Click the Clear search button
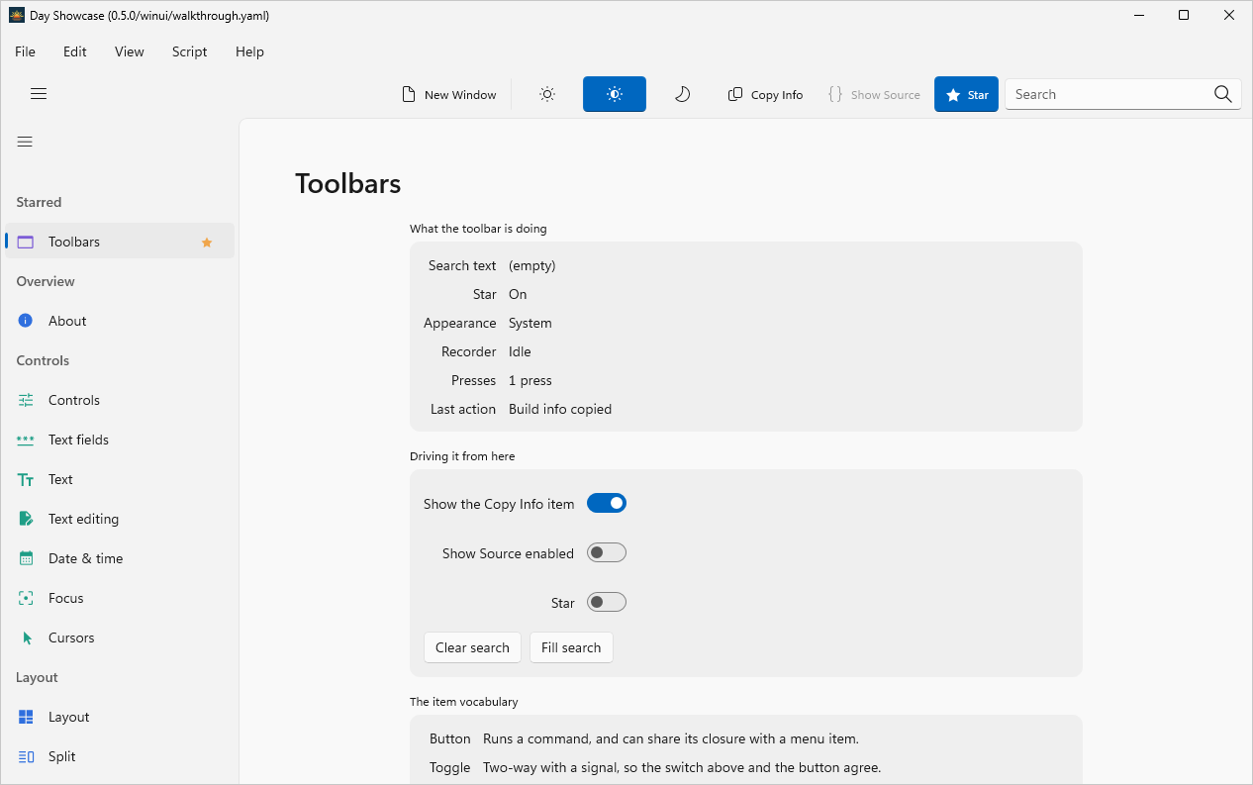1253x785 pixels. tap(472, 647)
